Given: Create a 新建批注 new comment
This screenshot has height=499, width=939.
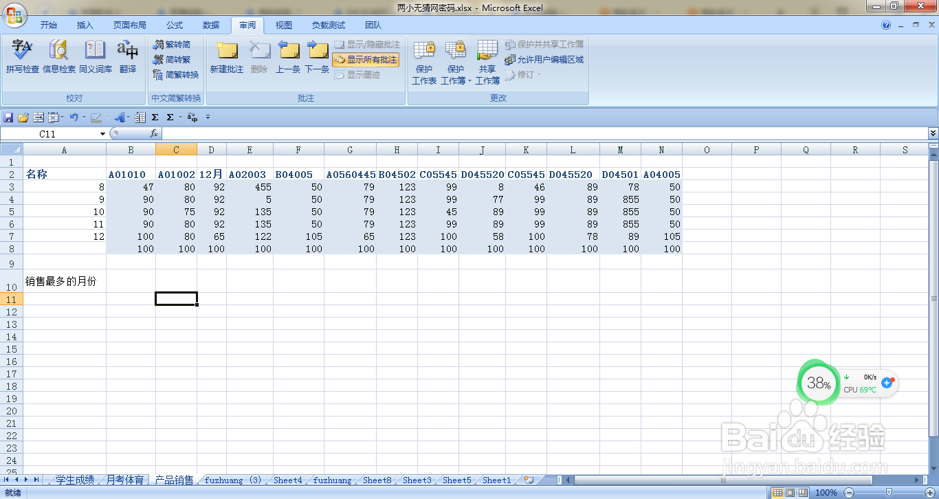Looking at the screenshot, I should coord(227,56).
